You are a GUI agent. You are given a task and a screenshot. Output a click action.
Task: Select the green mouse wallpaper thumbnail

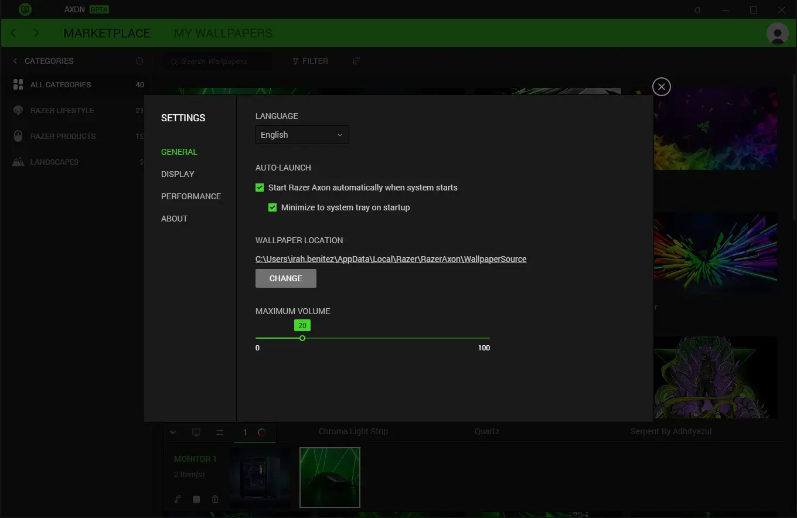point(330,478)
